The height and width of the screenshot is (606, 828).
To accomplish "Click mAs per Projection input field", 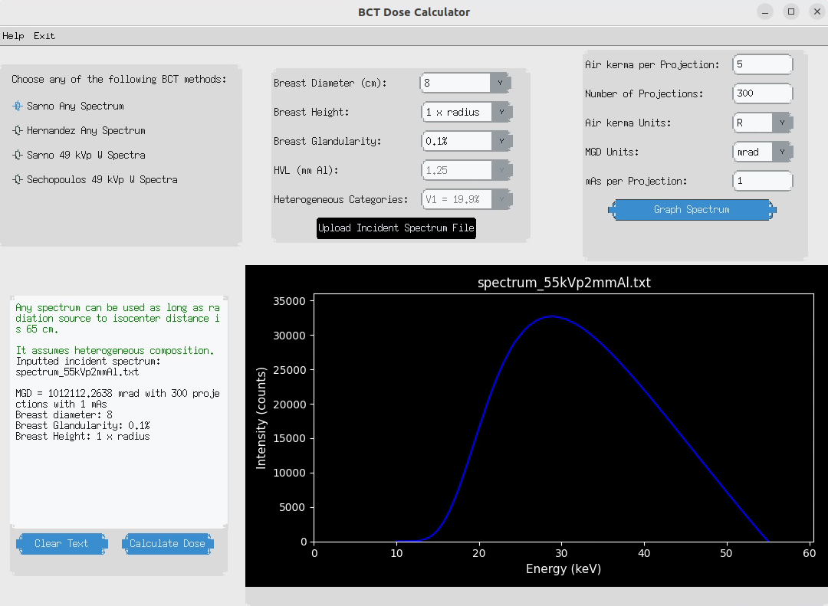I will (x=762, y=181).
